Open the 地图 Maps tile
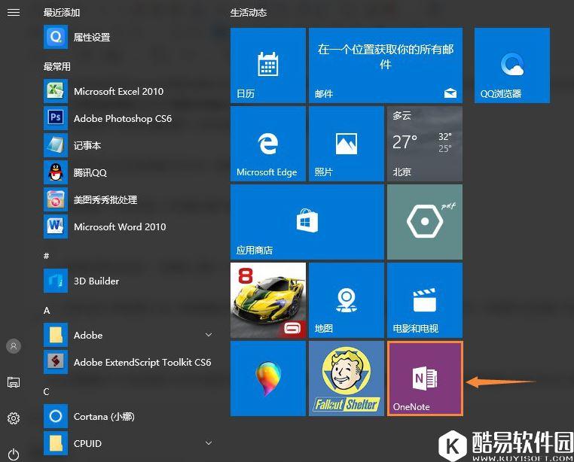 [x=347, y=300]
